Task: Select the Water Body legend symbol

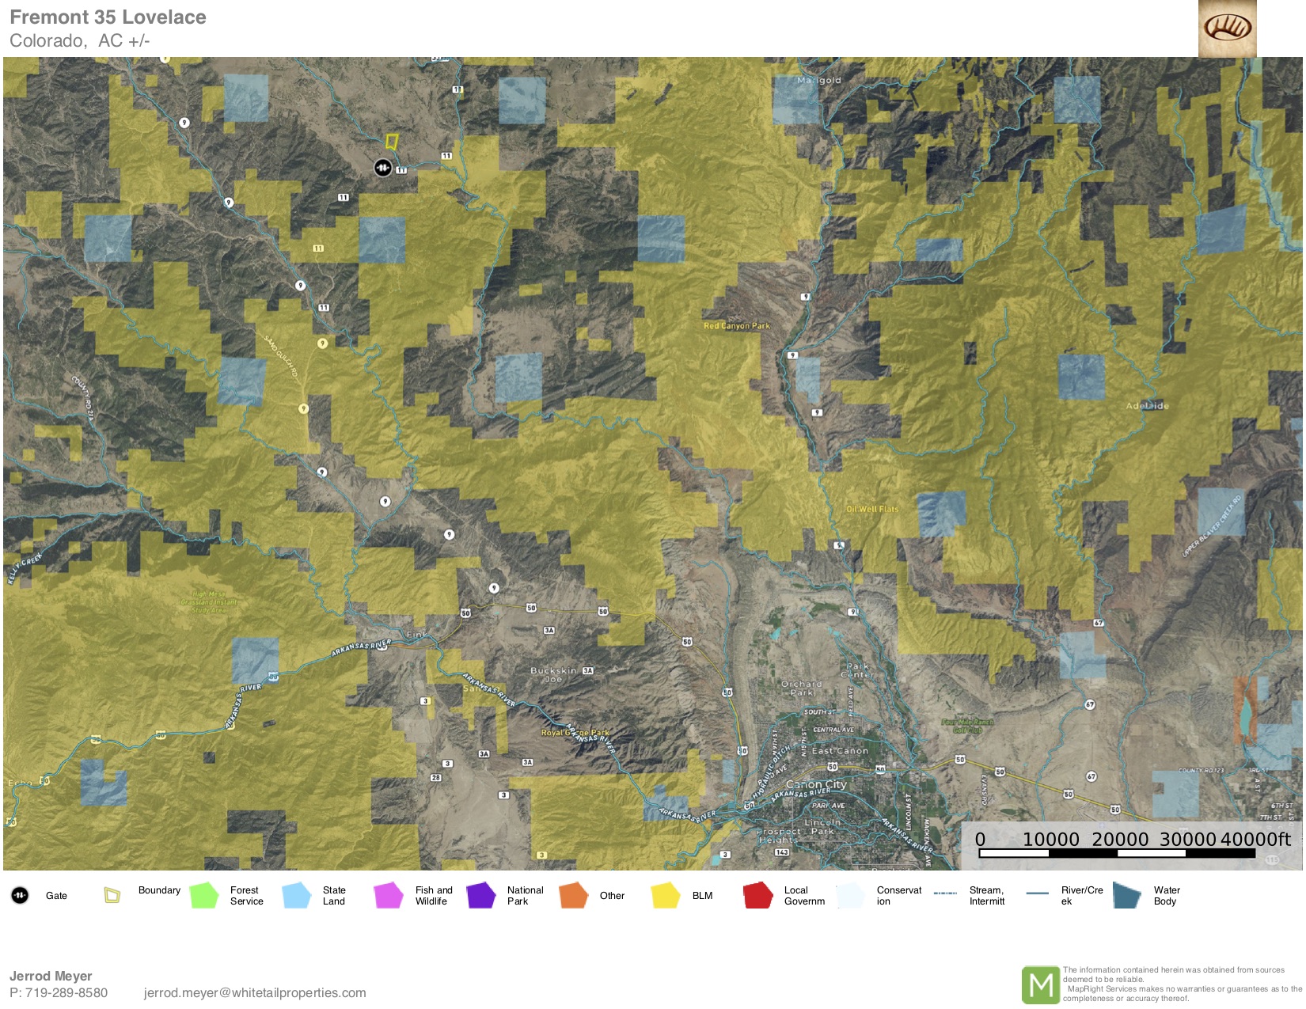Action: [1127, 895]
